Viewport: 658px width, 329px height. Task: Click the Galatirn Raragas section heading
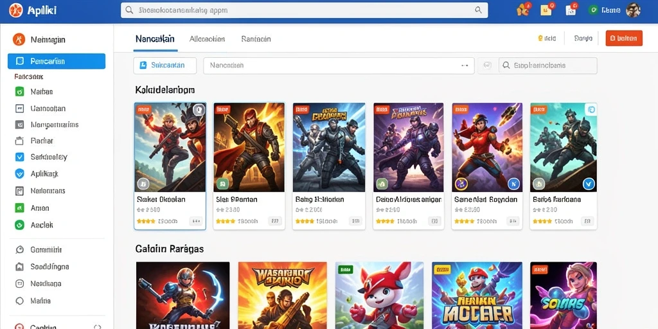tap(170, 249)
